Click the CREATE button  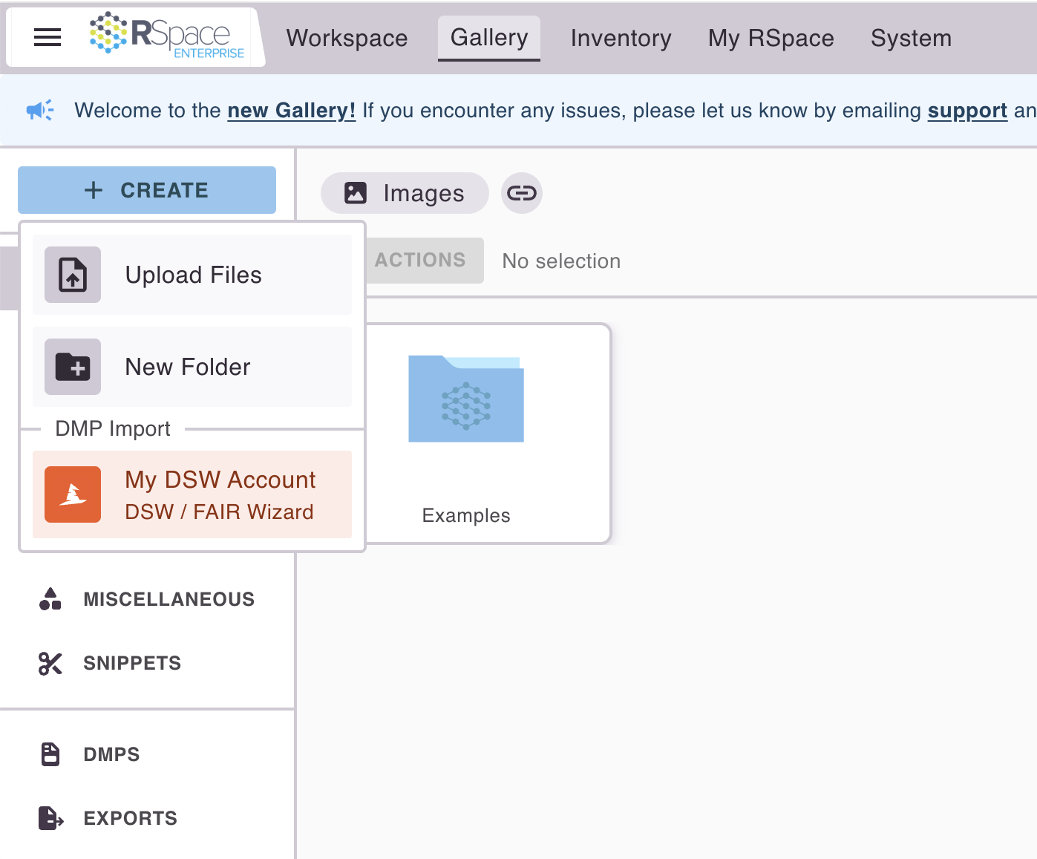[146, 190]
